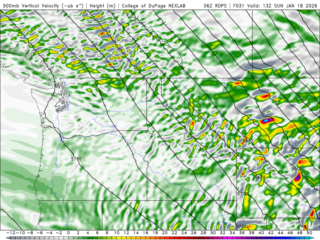This screenshot has width=320, height=240.
Task: Click the 5730 height contour label
Action: [241, 226]
